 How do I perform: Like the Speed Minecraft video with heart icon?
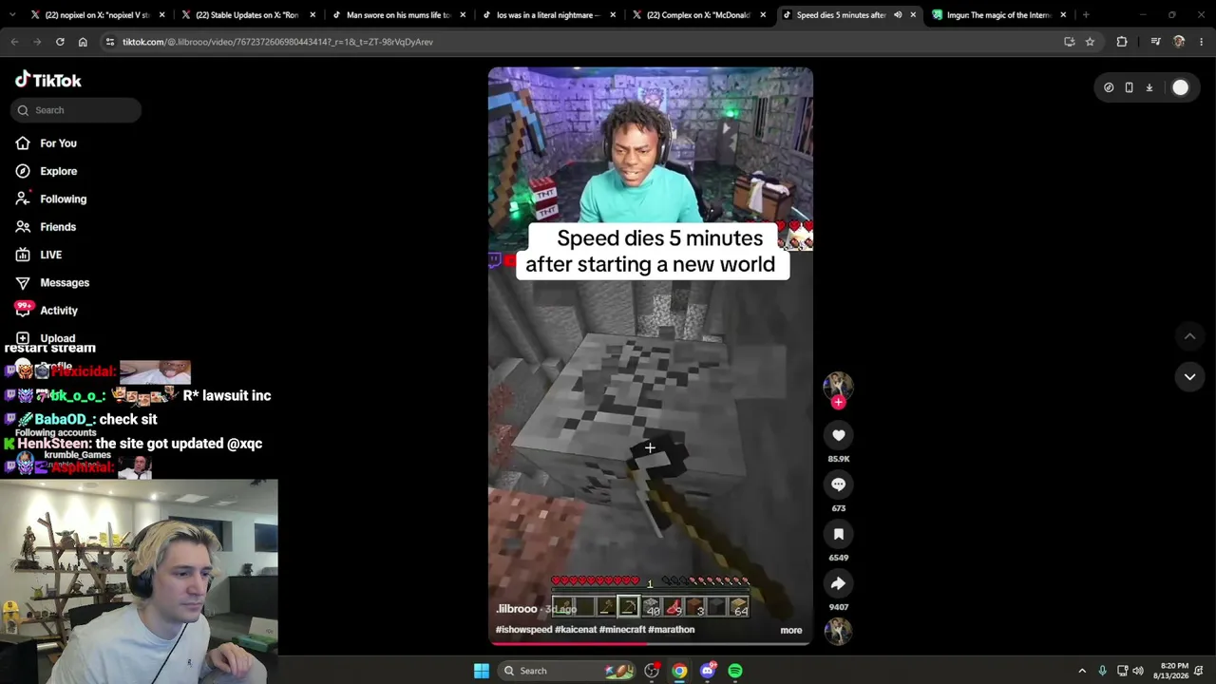pyautogui.click(x=838, y=435)
